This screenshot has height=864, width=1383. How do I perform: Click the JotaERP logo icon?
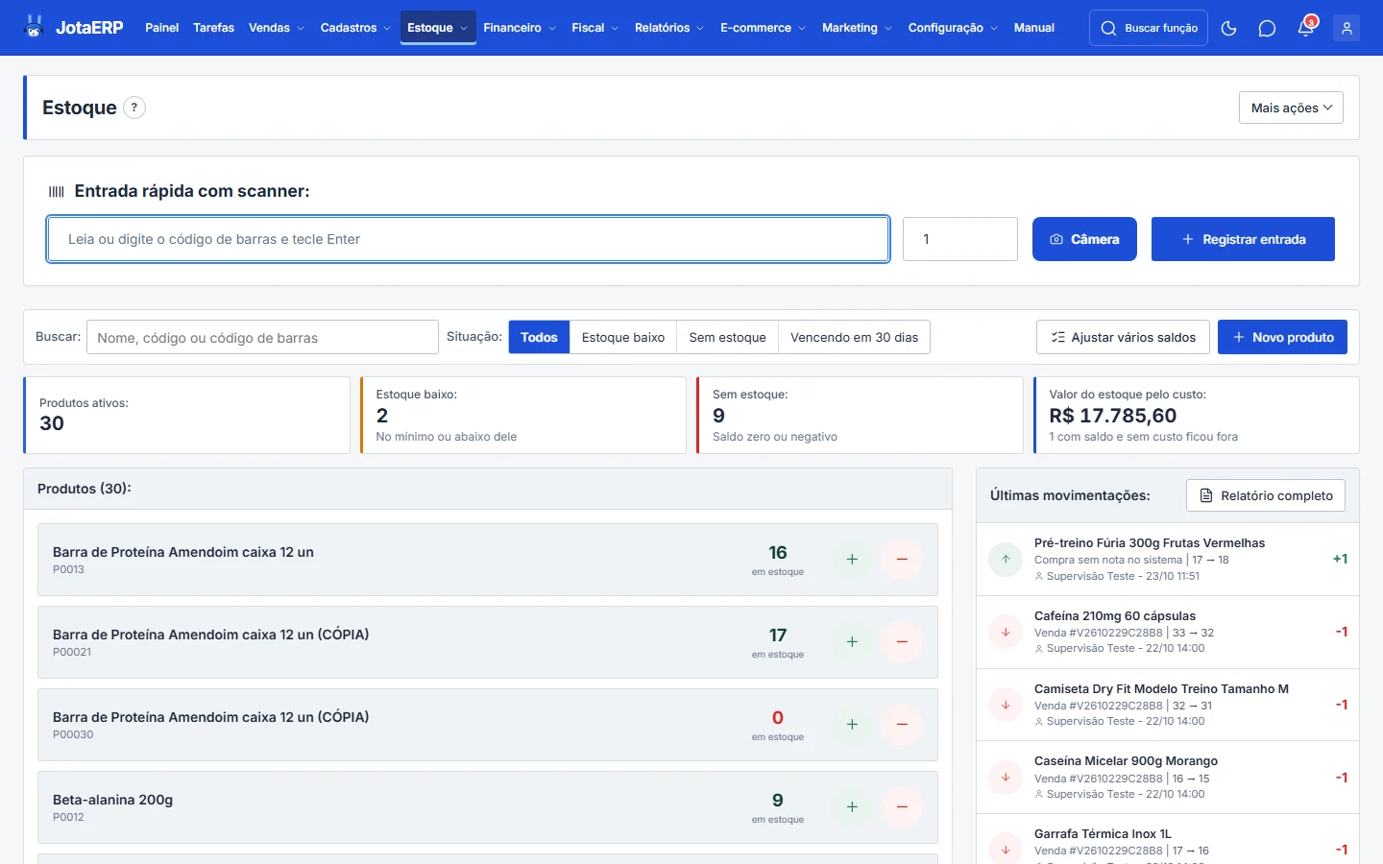[x=35, y=27]
